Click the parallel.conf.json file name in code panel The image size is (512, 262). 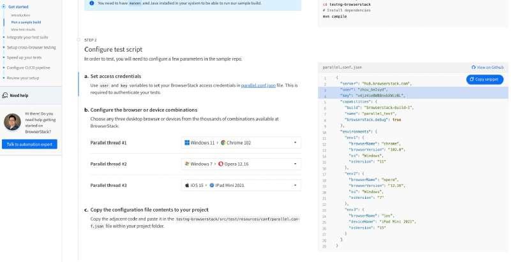342,68
